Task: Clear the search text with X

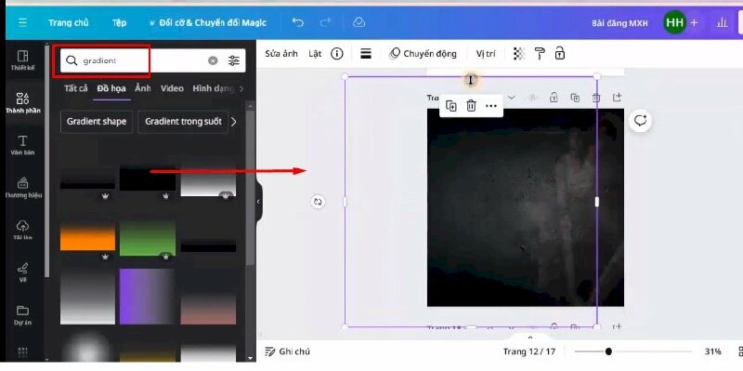Action: pos(213,60)
